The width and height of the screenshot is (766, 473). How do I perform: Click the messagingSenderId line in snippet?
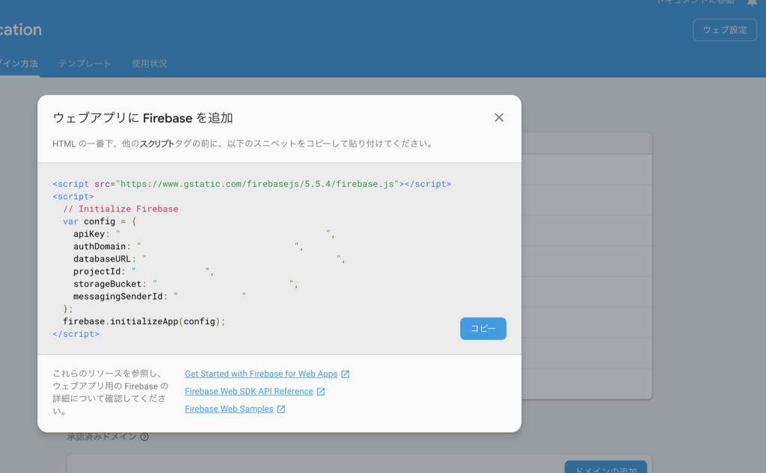160,297
